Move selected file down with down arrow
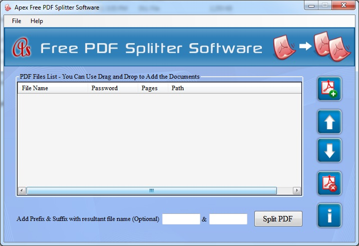This screenshot has width=359, height=246. [329, 150]
